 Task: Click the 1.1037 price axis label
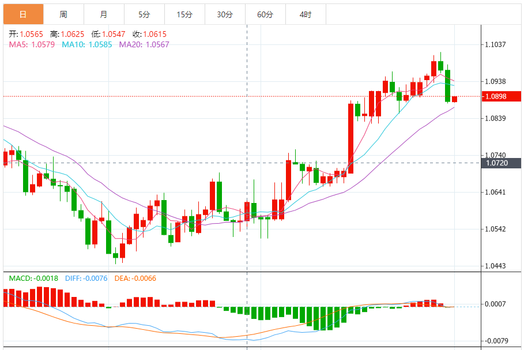[x=495, y=44]
